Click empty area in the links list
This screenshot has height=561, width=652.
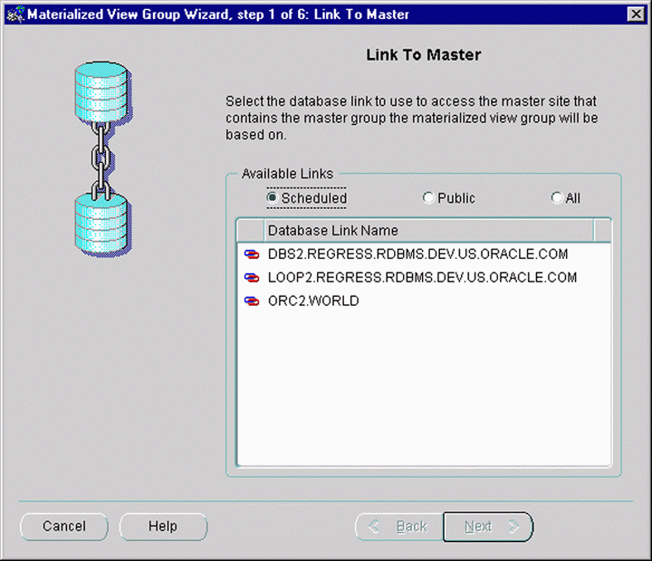[x=424, y=389]
